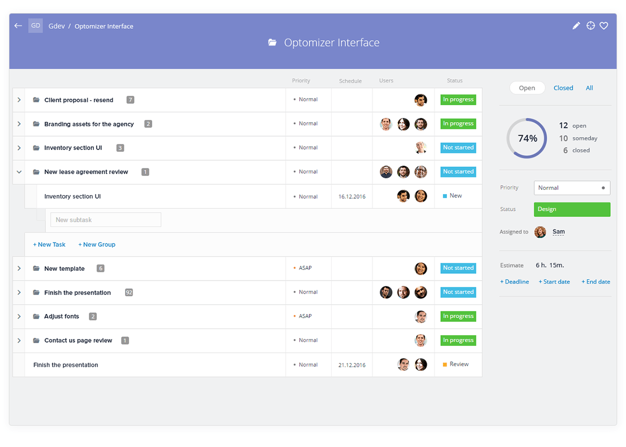The image size is (626, 447).
Task: Click Not started status of New lease agreement
Action: click(458, 172)
